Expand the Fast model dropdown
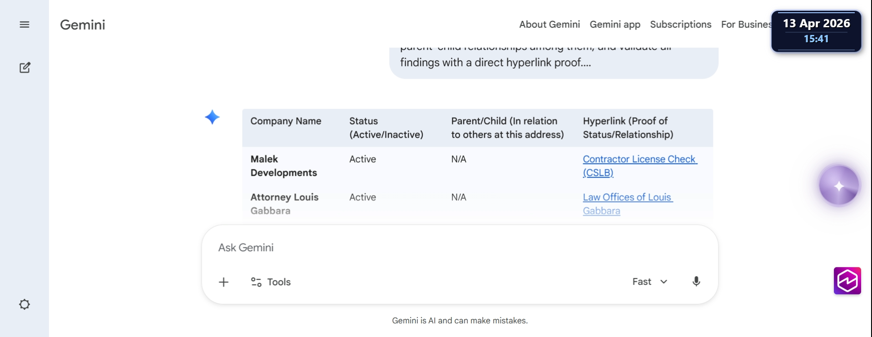872x337 pixels. (x=650, y=282)
